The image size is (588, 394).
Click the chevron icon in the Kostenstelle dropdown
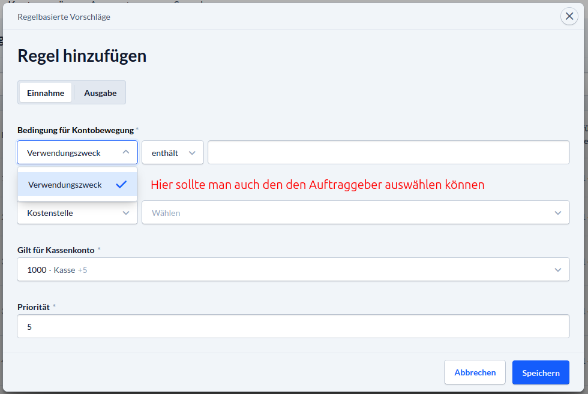pyautogui.click(x=126, y=213)
